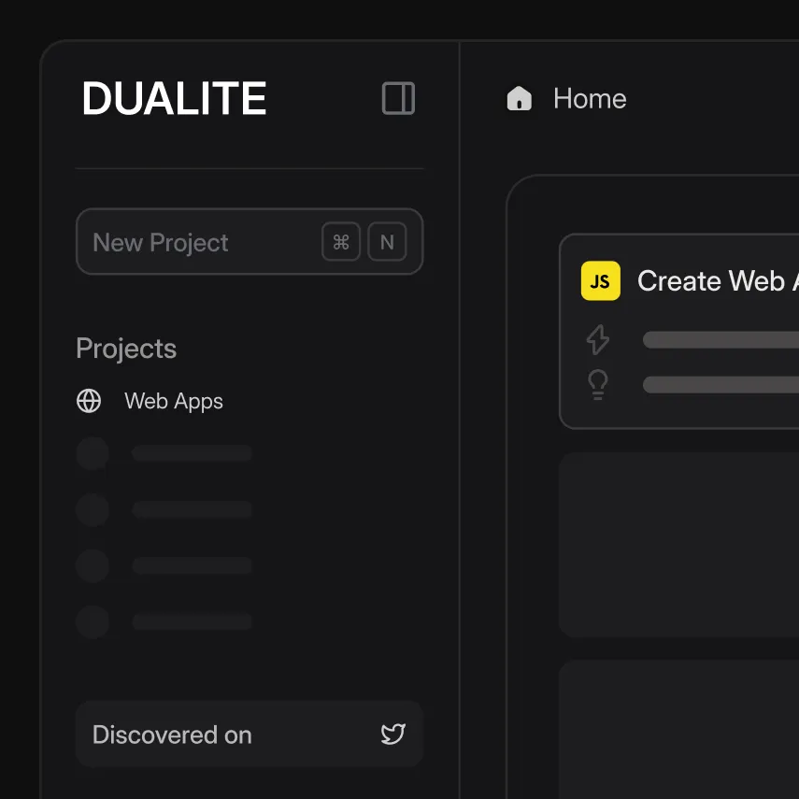Go to the Home page label
This screenshot has width=799, height=799.
590,98
